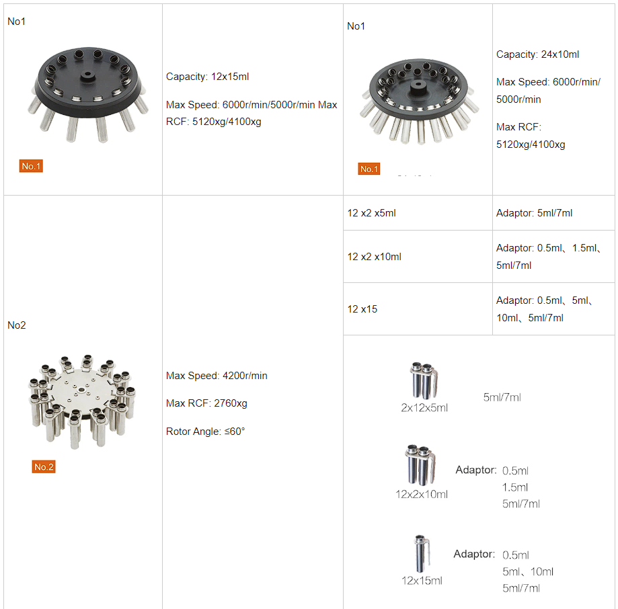Click the Rotor Angle: ≤60° text
The image size is (618, 609).
click(205, 432)
